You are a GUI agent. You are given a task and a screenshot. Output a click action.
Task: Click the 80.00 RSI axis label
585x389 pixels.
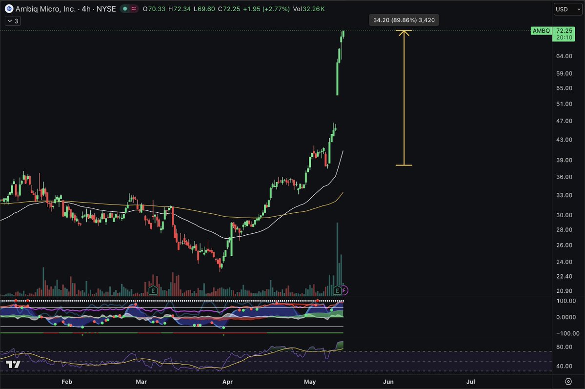tap(564, 347)
